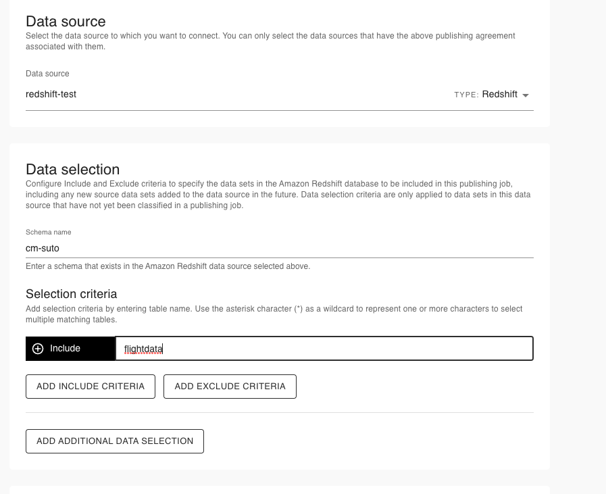
Task: Click the Selection criteria heading
Action: click(70, 293)
